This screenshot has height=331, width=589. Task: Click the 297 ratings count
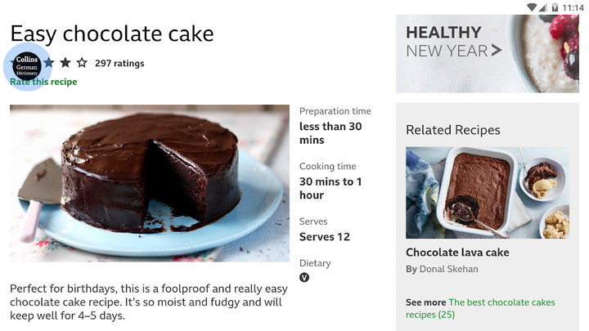point(119,63)
